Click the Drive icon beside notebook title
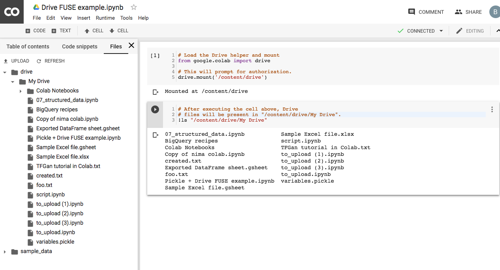Viewport: 500px width, 270px height. pyautogui.click(x=36, y=7)
